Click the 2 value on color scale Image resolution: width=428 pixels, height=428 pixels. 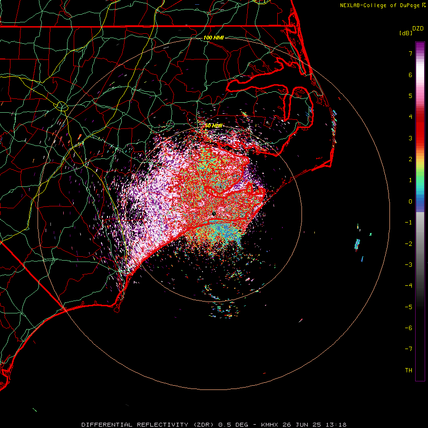[410, 159]
